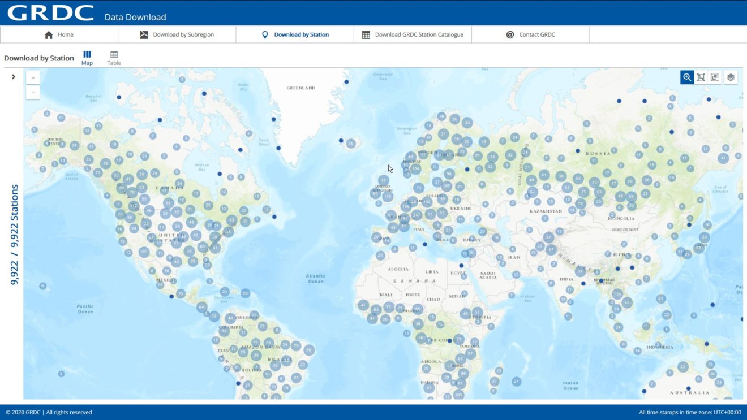Select the rectangle frame selection tool
This screenshot has height=420, width=747.
pos(701,77)
